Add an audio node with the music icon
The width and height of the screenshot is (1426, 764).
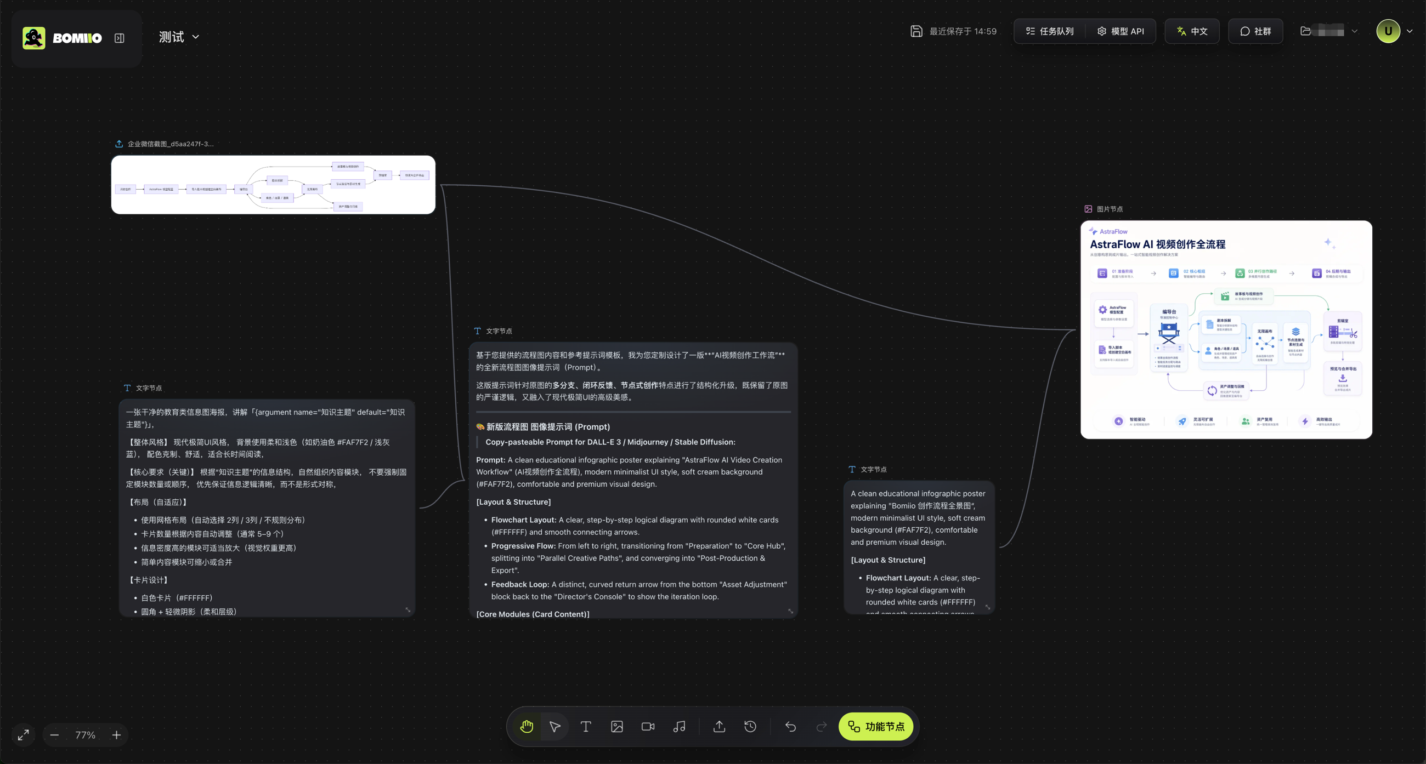click(x=679, y=726)
